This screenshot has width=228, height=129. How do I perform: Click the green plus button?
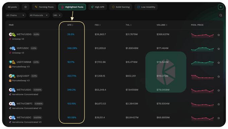pos(221,7)
